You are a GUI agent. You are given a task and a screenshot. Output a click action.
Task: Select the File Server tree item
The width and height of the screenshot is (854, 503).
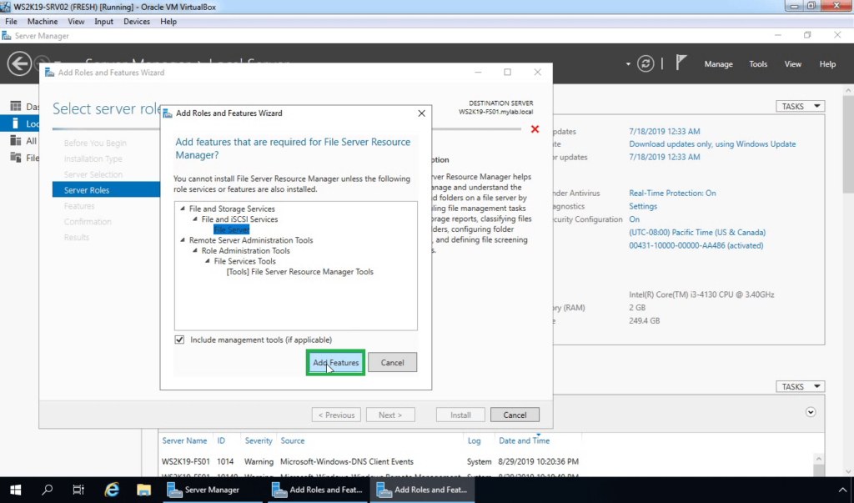[x=232, y=229]
